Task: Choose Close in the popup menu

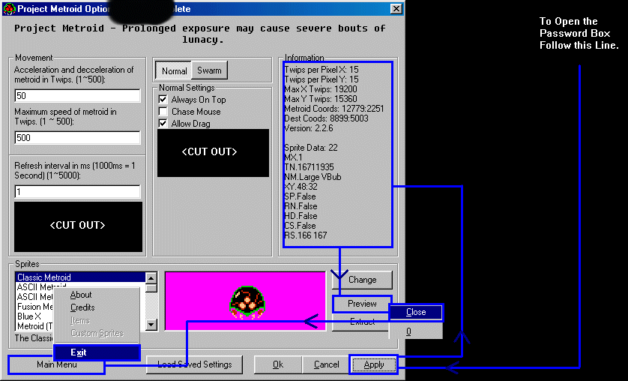Action: point(416,312)
